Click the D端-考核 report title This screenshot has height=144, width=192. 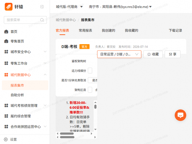(x=70, y=46)
